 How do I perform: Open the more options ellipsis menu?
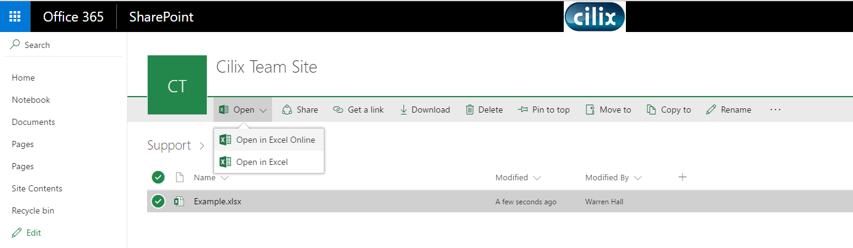pyautogui.click(x=775, y=110)
